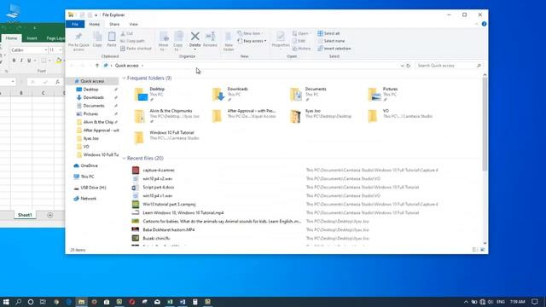Click Invert selection in ribbon
This screenshot has width=546, height=307.
pyautogui.click(x=334, y=49)
